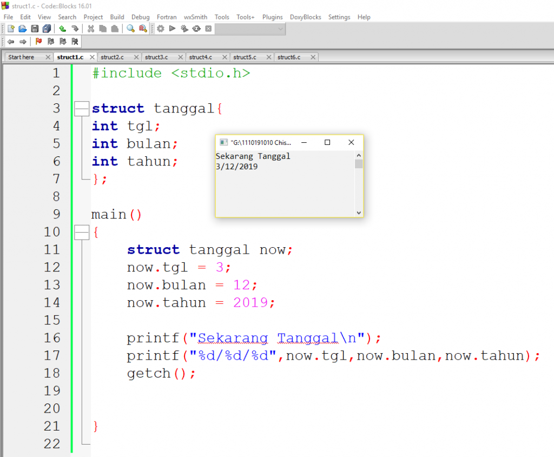Open the Search menu
The height and width of the screenshot is (457, 554).
(x=67, y=17)
